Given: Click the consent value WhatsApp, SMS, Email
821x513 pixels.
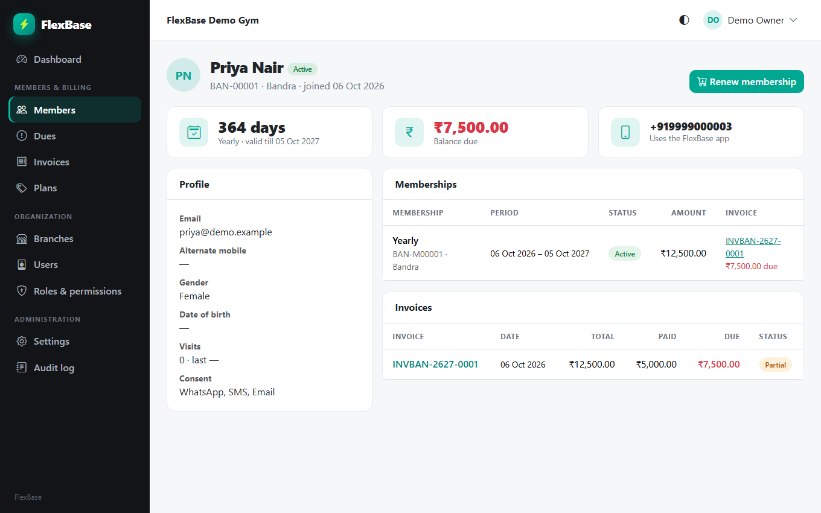Looking at the screenshot, I should [x=227, y=392].
